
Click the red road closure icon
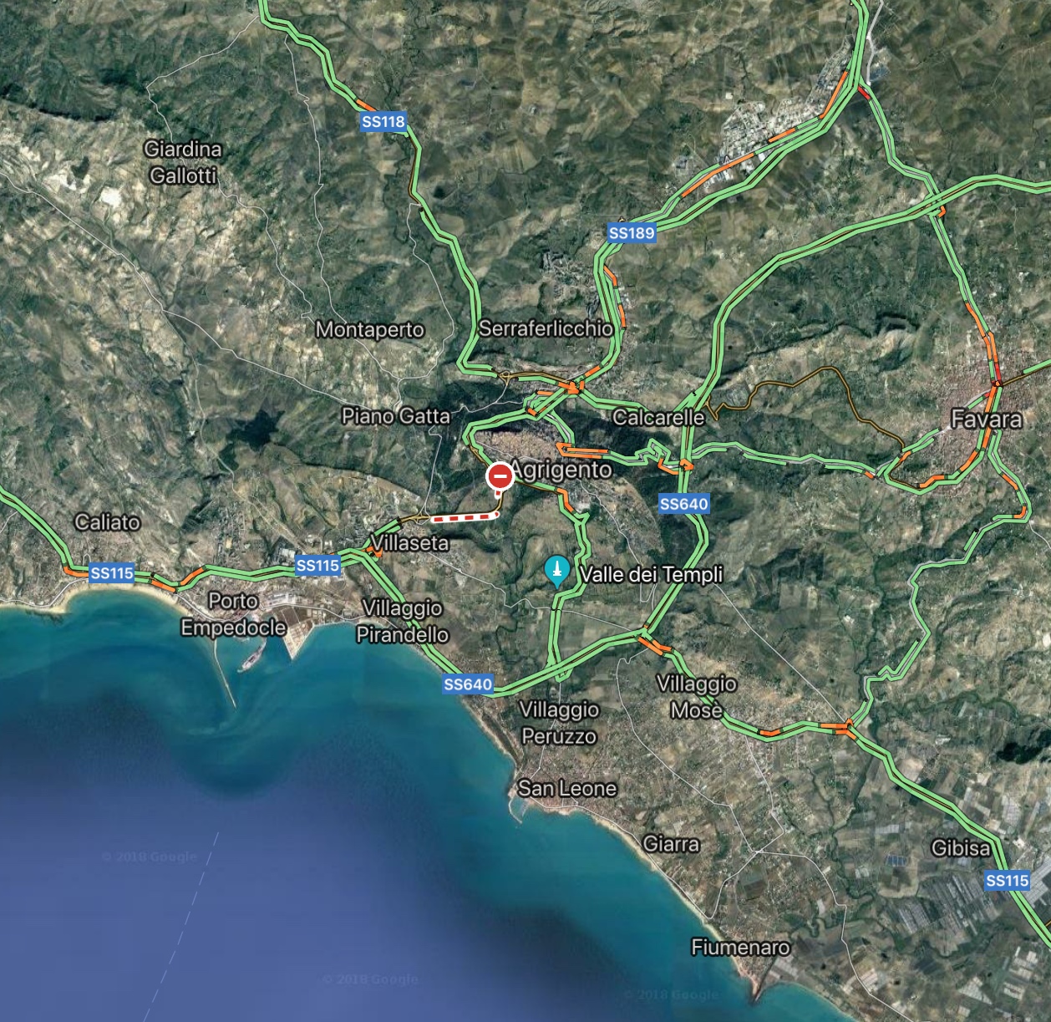[500, 476]
